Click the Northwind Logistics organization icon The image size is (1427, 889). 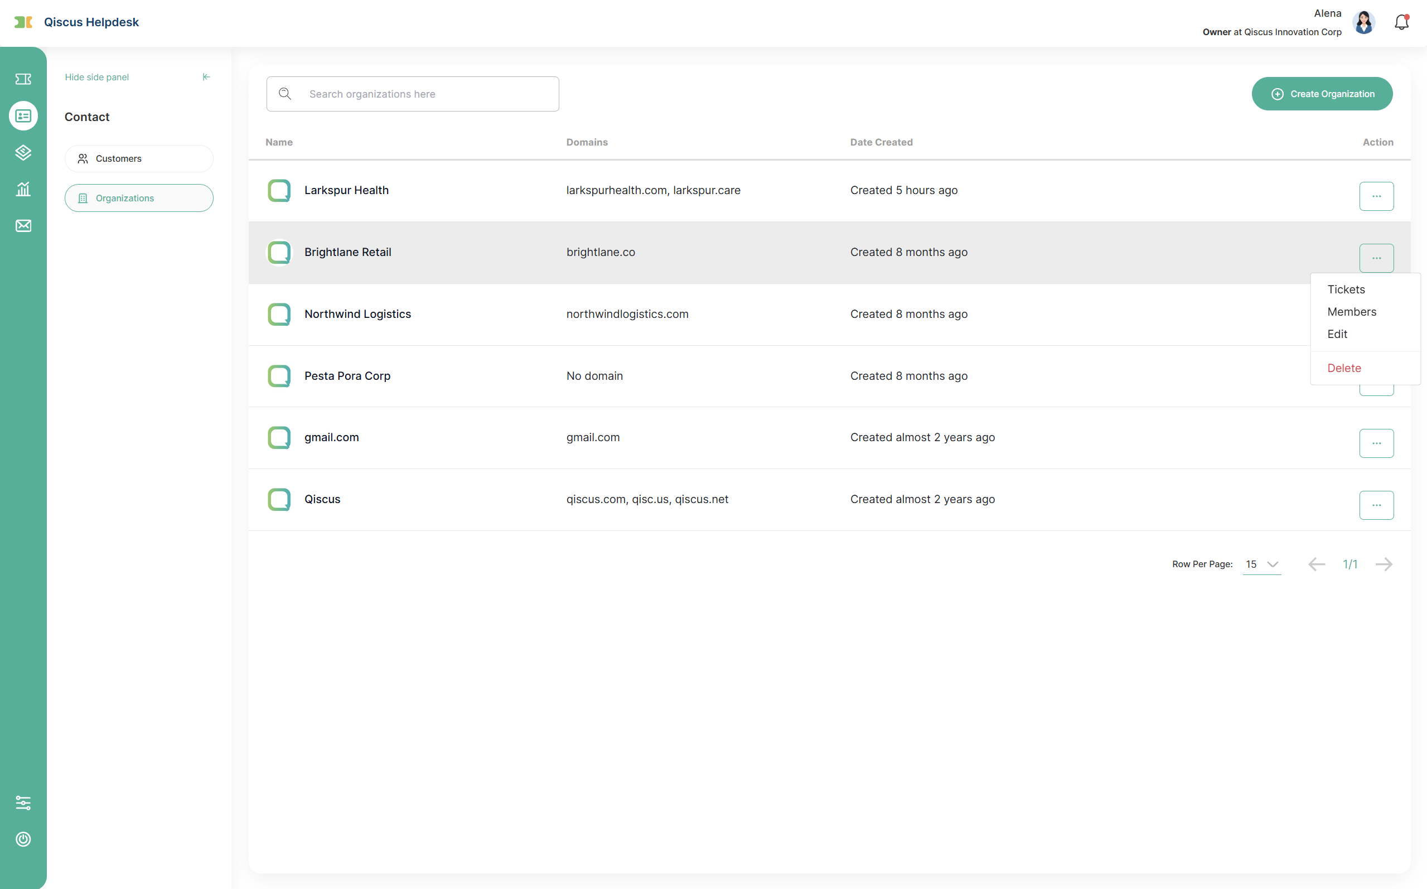[x=279, y=314]
